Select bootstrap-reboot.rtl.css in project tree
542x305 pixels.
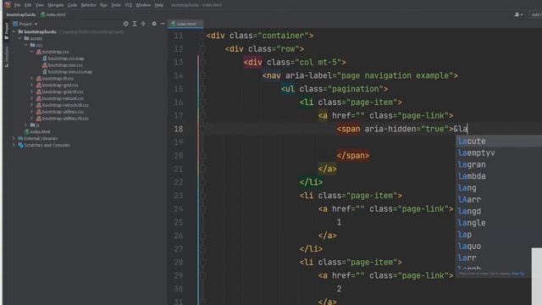[65, 105]
